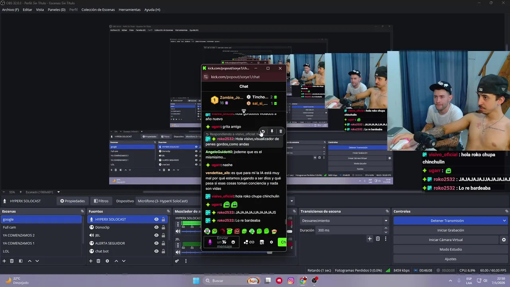The height and width of the screenshot is (287, 510).
Task: Open HYPERX SOLOCAST mixer options dots
Action: 178,224
